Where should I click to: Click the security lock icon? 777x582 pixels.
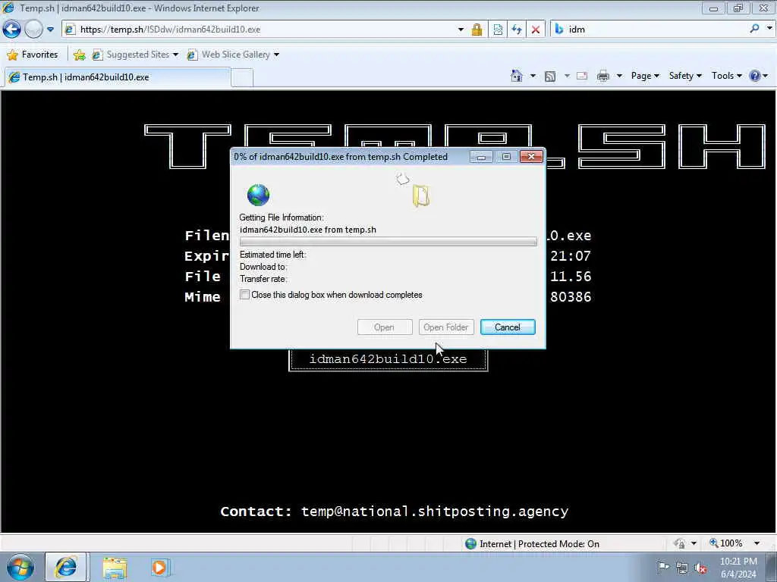pyautogui.click(x=477, y=30)
